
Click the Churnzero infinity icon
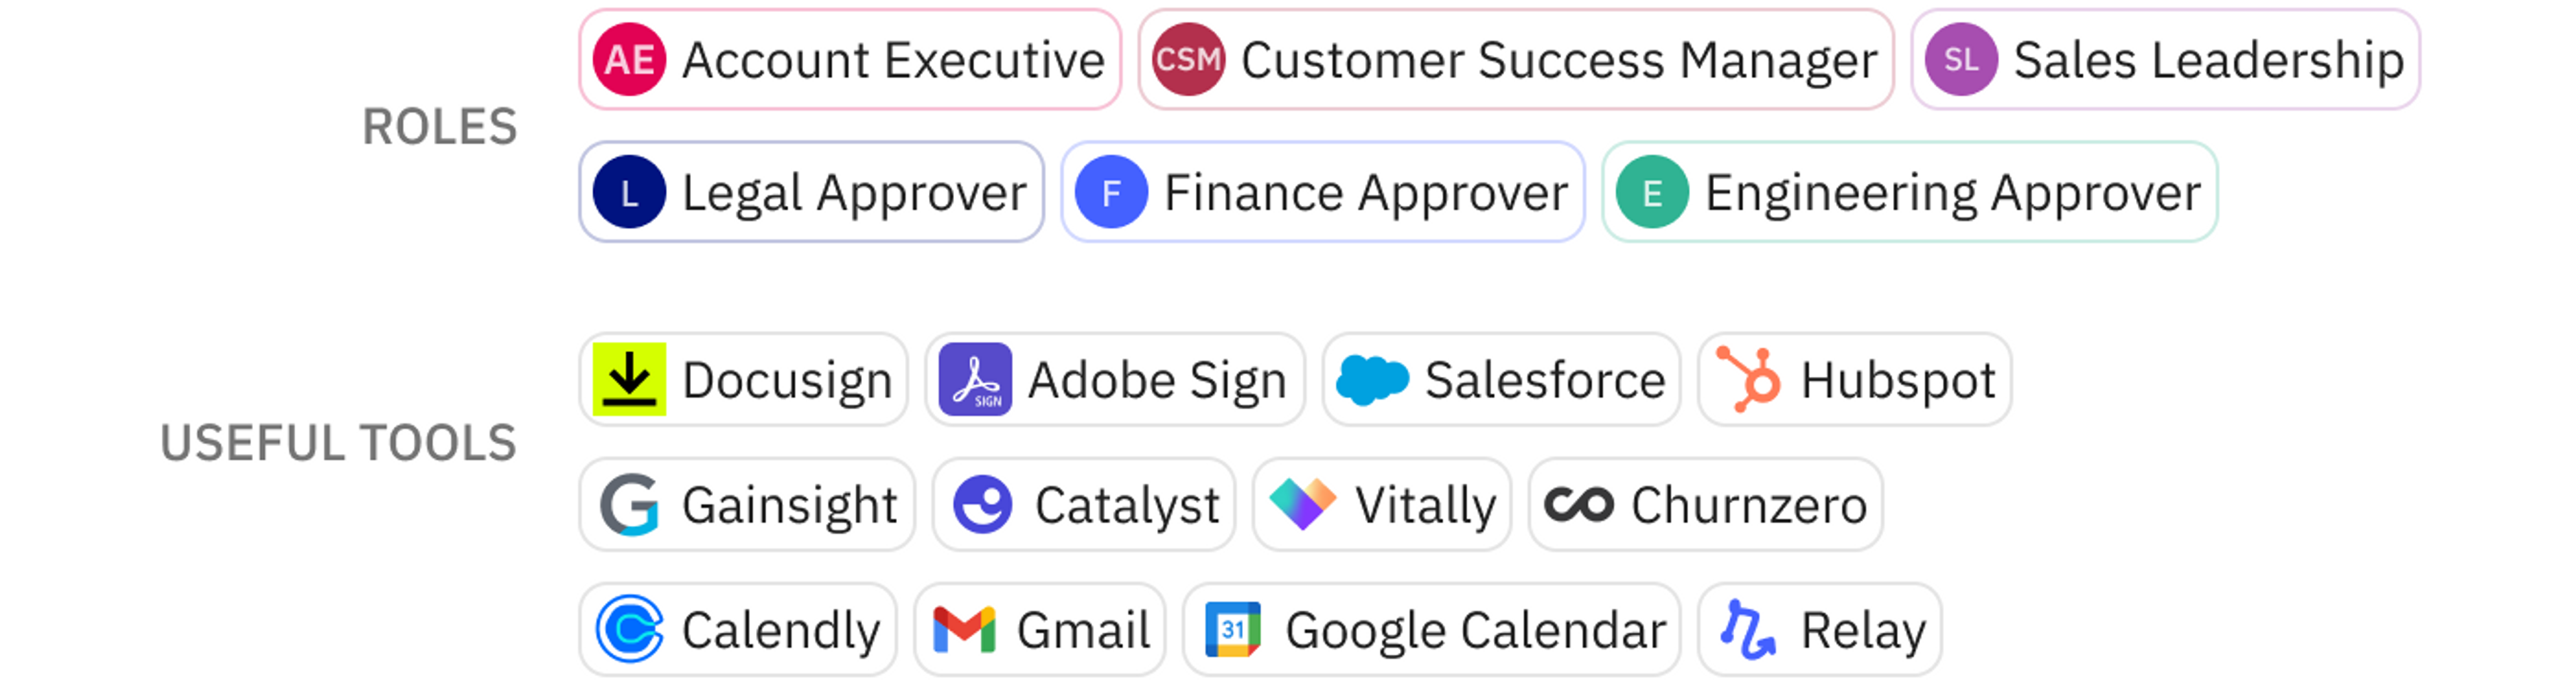pos(1578,504)
